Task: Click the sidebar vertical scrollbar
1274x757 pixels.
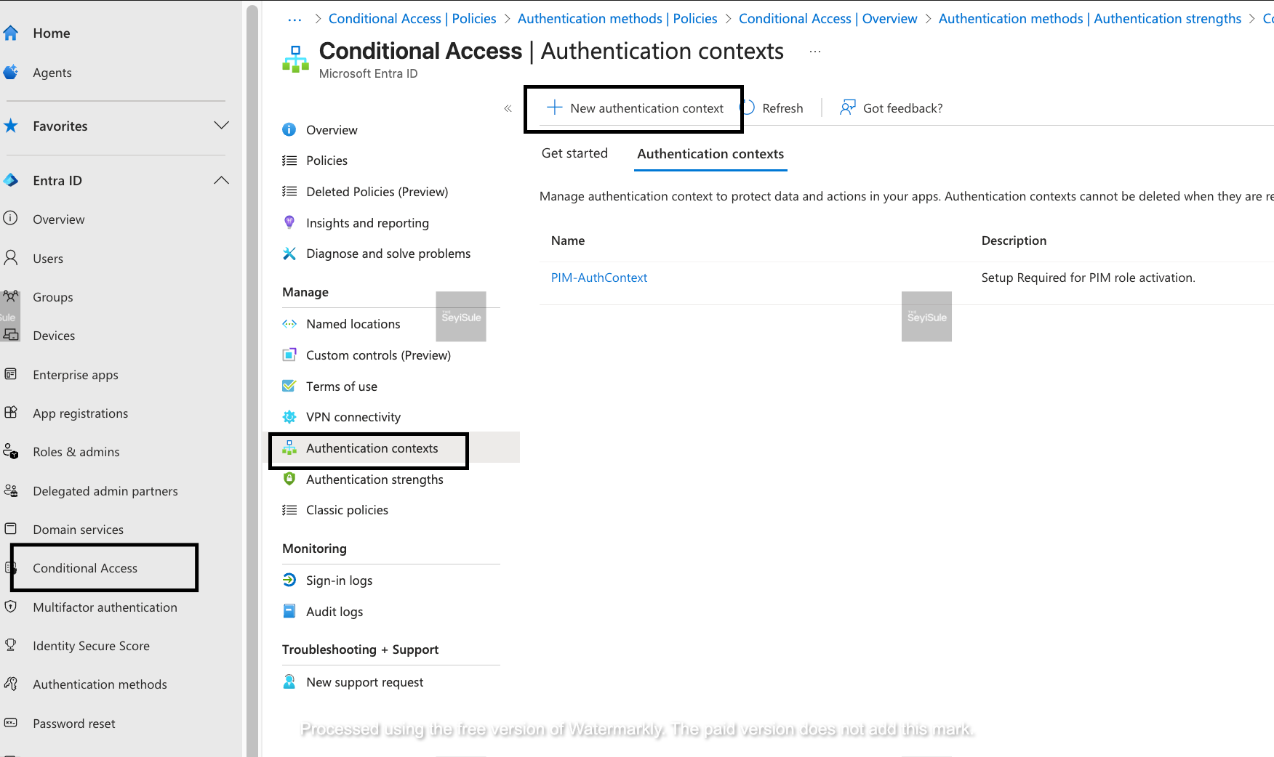Action: coord(252,381)
